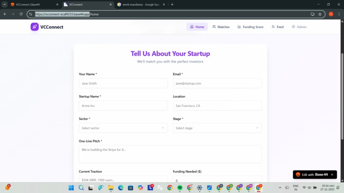Open the notification bell in system tray

pos(338,188)
